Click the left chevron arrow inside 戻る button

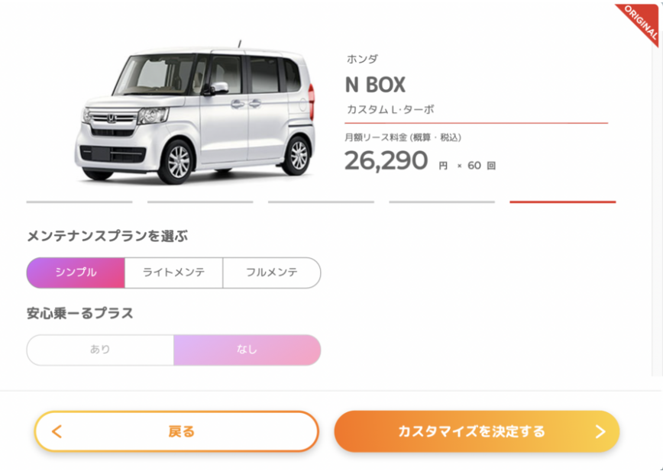55,431
